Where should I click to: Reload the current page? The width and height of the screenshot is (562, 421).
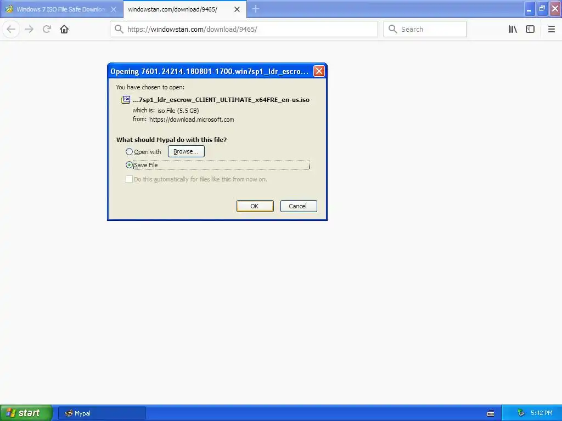(x=47, y=29)
